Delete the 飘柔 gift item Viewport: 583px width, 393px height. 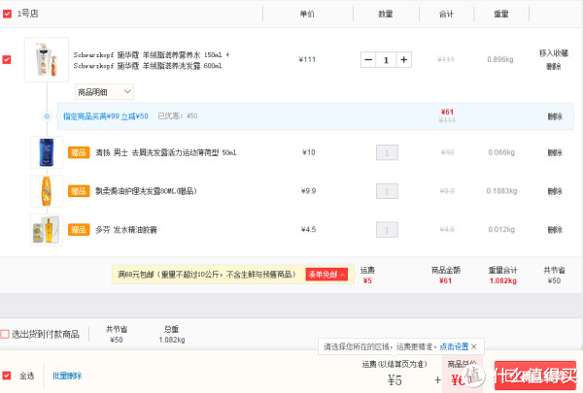coord(555,191)
